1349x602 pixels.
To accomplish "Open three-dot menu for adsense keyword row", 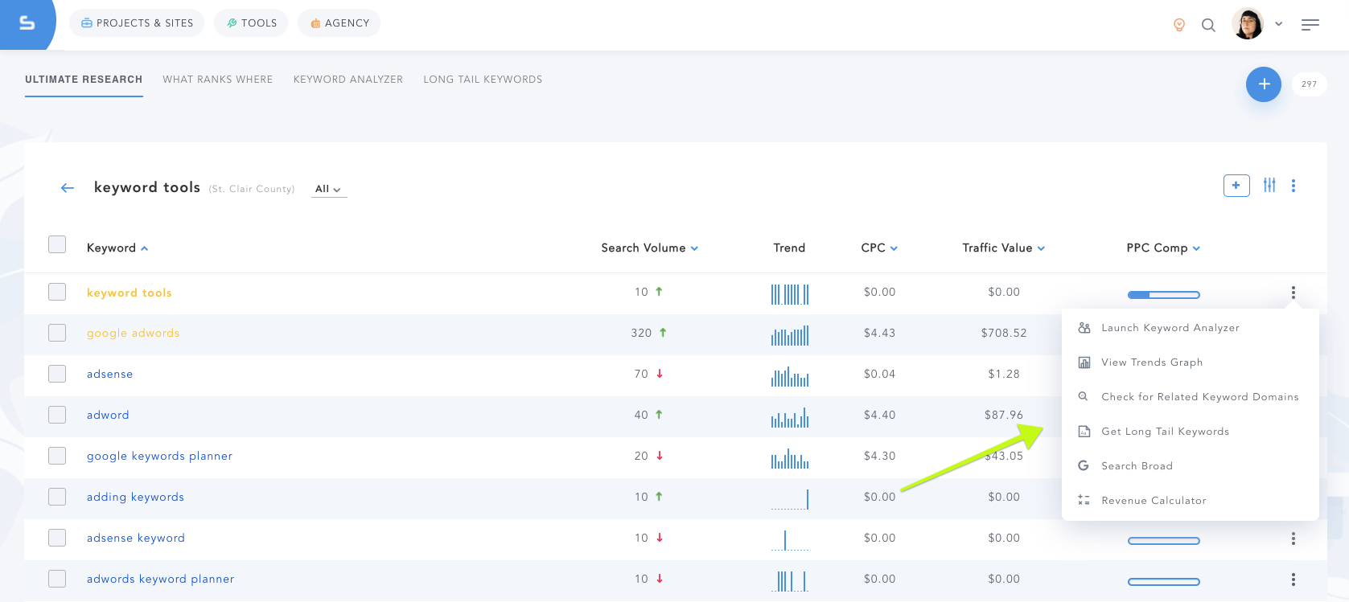I will tap(1293, 539).
